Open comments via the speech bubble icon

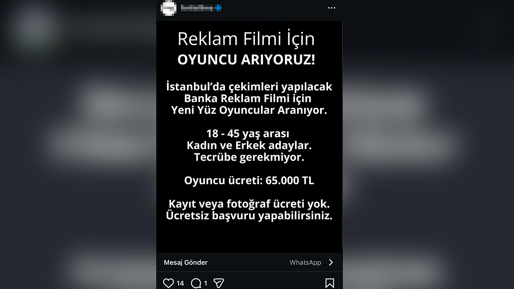click(196, 283)
